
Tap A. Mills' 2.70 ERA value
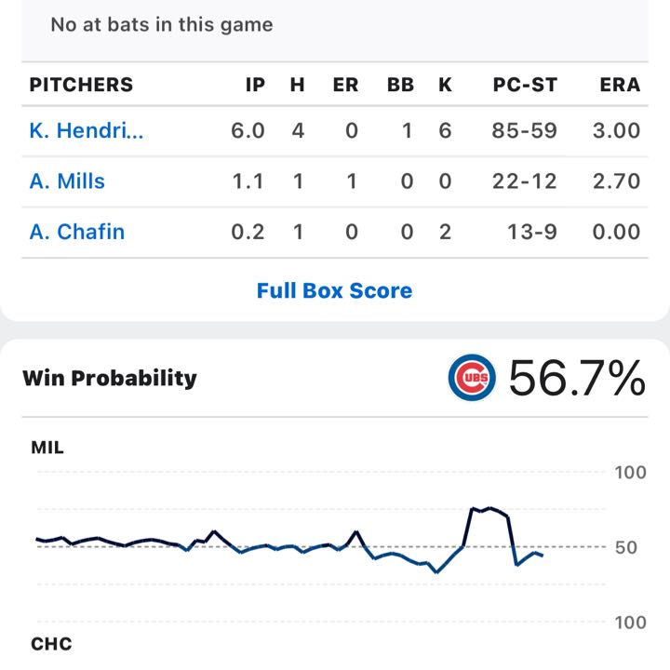616,181
